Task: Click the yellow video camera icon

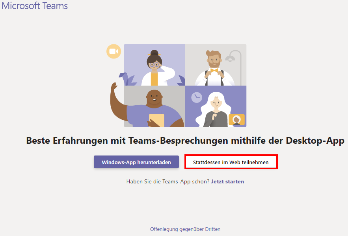Action: [114, 51]
